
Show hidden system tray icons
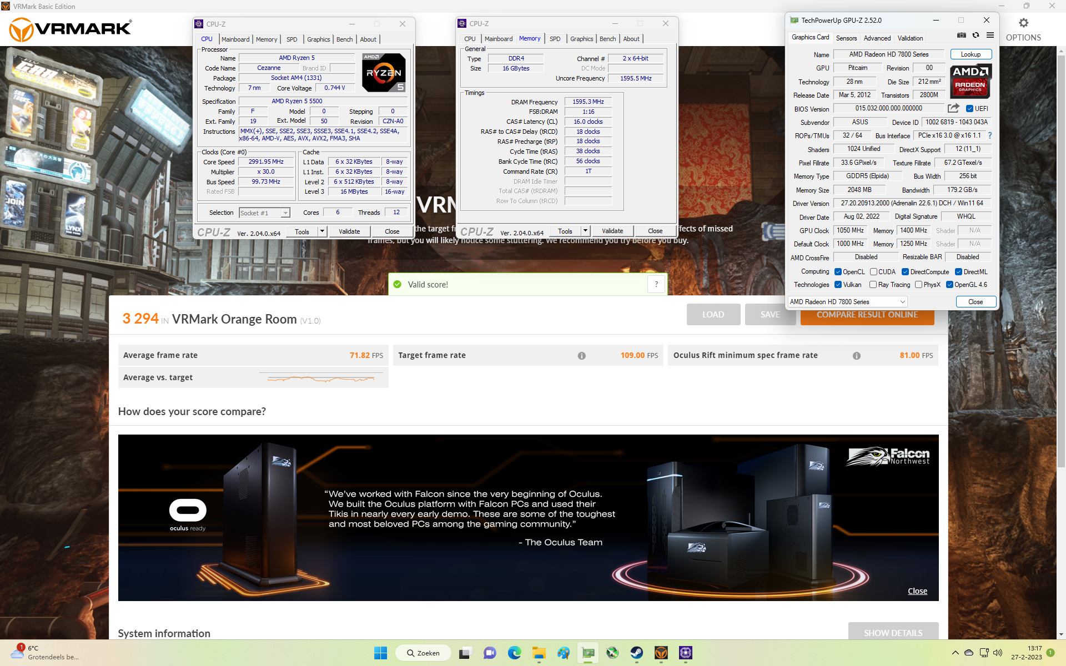coord(955,653)
